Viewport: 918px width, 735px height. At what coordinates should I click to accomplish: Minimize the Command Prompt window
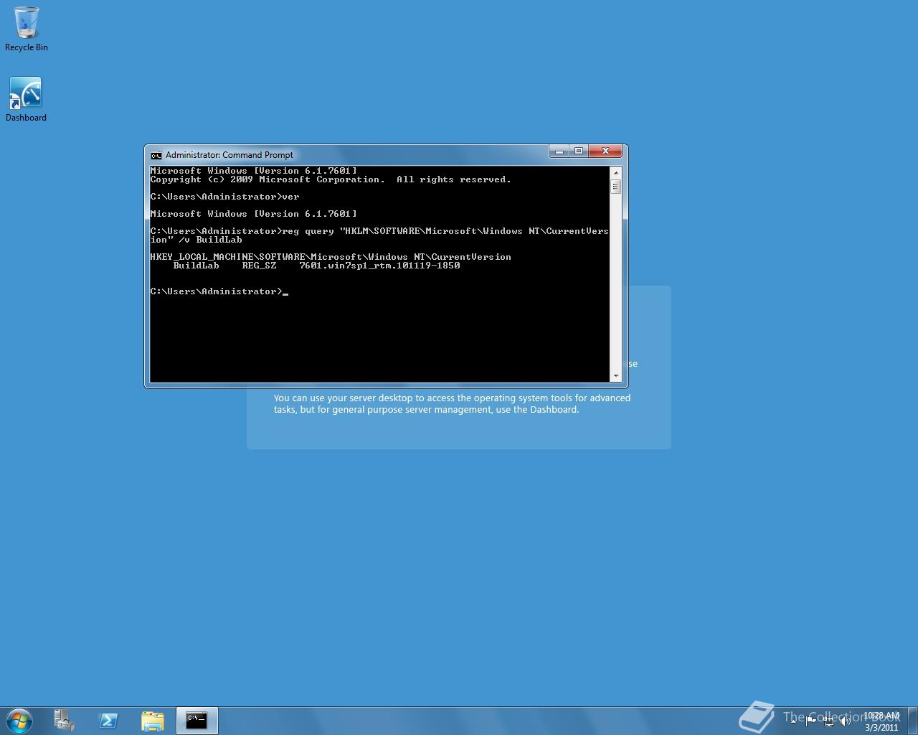[x=559, y=151]
